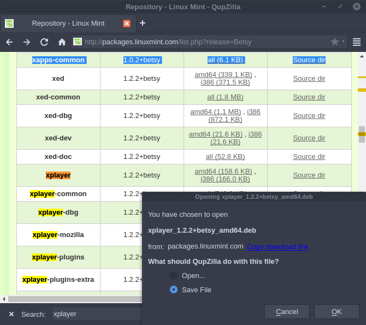Image resolution: width=366 pixels, height=325 pixels.
Task: Download the xed-common all (1.8 MB) package
Action: 225,97
